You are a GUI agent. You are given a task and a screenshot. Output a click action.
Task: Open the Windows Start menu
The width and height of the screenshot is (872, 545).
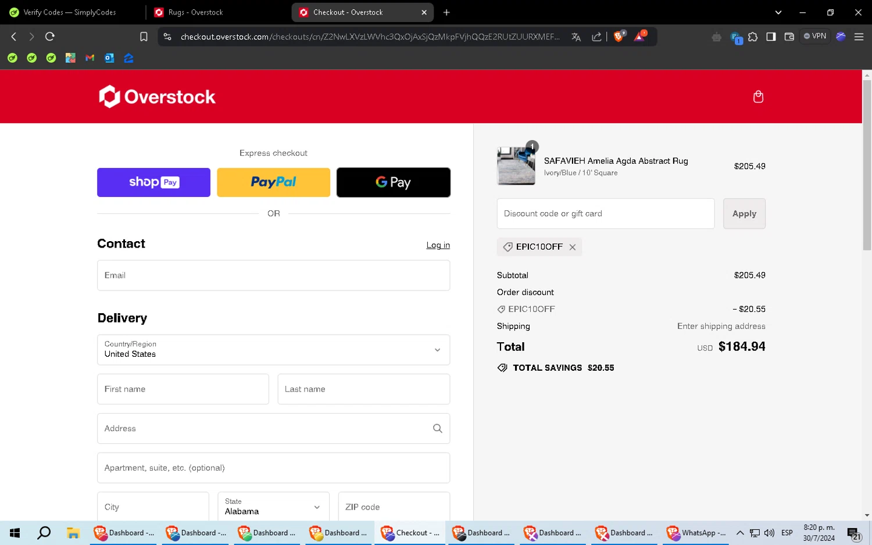pos(15,533)
